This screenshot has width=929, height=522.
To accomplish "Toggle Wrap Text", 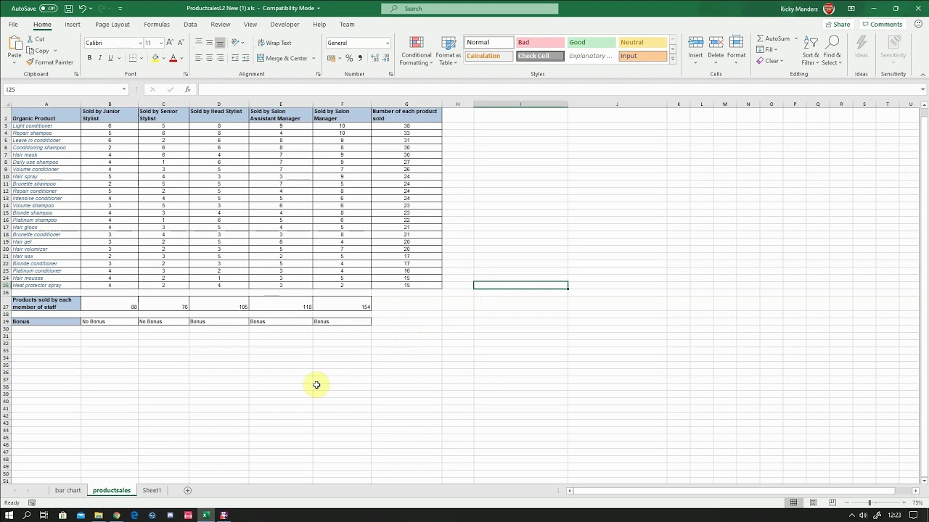I will tap(274, 43).
